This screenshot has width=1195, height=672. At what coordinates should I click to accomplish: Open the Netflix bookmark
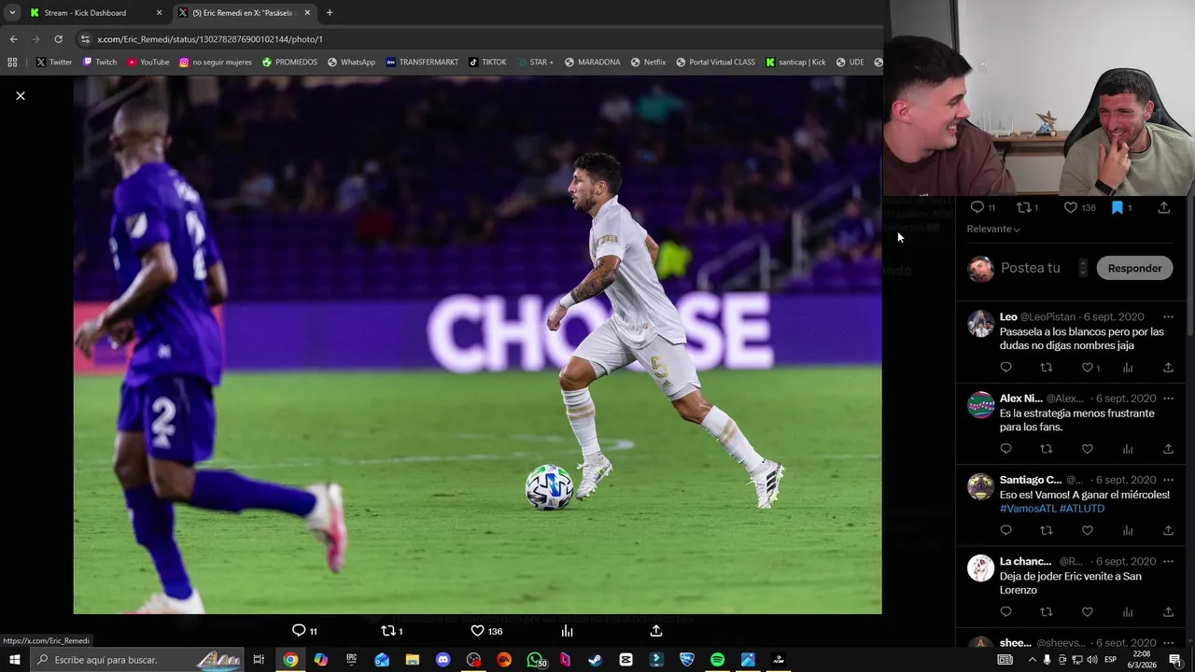coord(648,63)
